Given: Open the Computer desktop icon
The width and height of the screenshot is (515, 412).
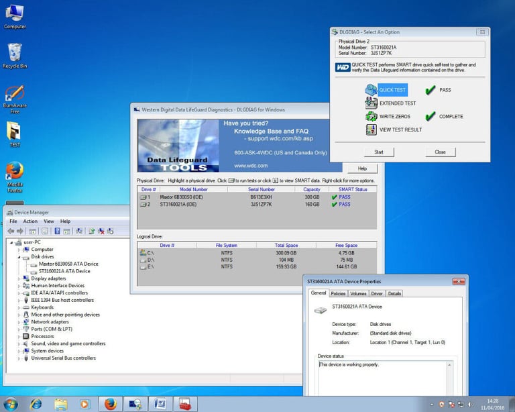Looking at the screenshot, I should pyautogui.click(x=15, y=16).
